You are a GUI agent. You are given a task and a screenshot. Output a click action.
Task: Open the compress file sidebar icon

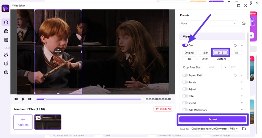click(x=6, y=63)
